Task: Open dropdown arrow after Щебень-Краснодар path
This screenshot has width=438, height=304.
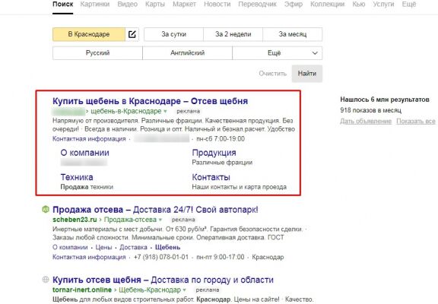Action: tap(184, 290)
